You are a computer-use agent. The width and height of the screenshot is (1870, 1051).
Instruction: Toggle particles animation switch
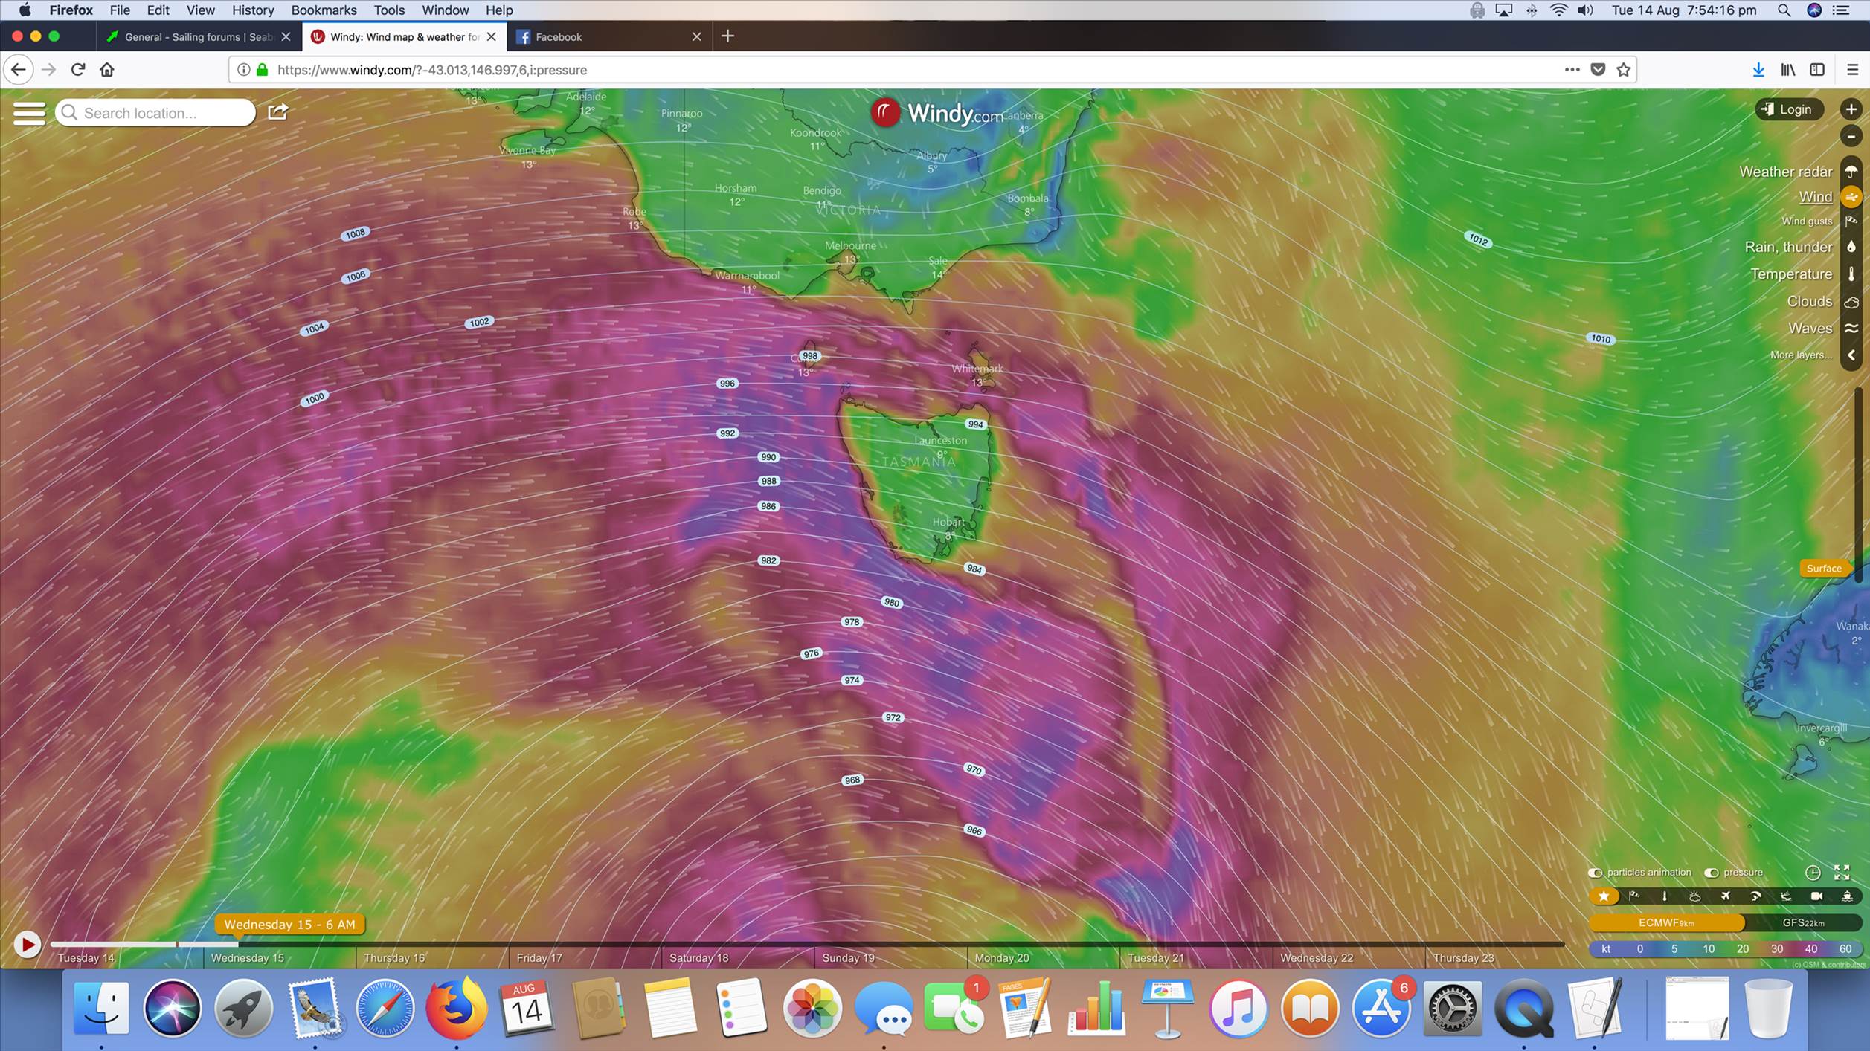pos(1595,873)
